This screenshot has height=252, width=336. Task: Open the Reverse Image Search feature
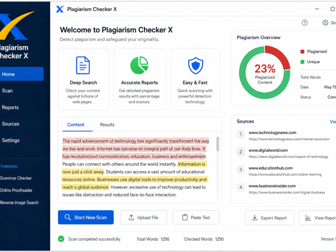[x=19, y=203]
